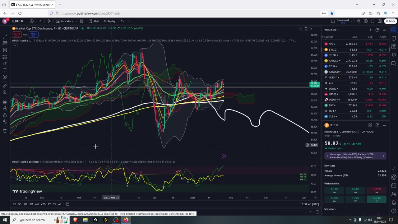Select the 5D time range
This screenshot has height=224, width=398.
(x=20, y=204)
